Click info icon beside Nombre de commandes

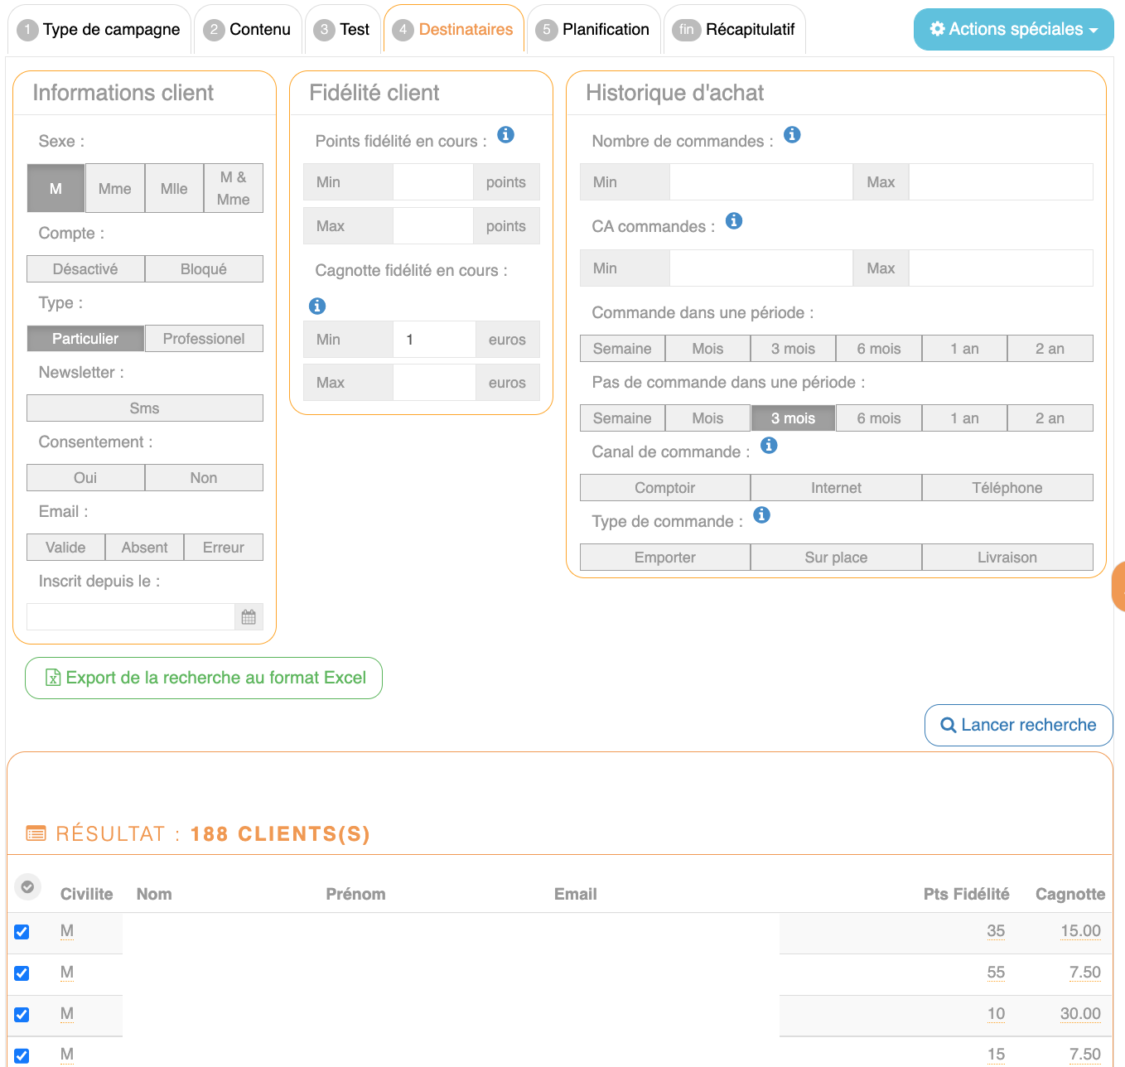coord(792,134)
